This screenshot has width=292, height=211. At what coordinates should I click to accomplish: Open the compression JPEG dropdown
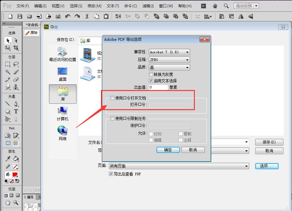click(169, 60)
